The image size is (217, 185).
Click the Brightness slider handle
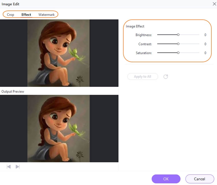[178, 35]
